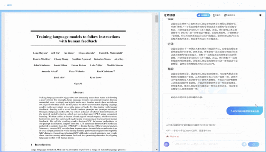266x152 pixels.
Task: Click author name 'Amanda Askell'
Action: tap(49, 71)
